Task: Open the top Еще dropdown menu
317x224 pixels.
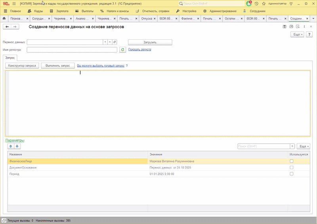Action: tap(297, 34)
